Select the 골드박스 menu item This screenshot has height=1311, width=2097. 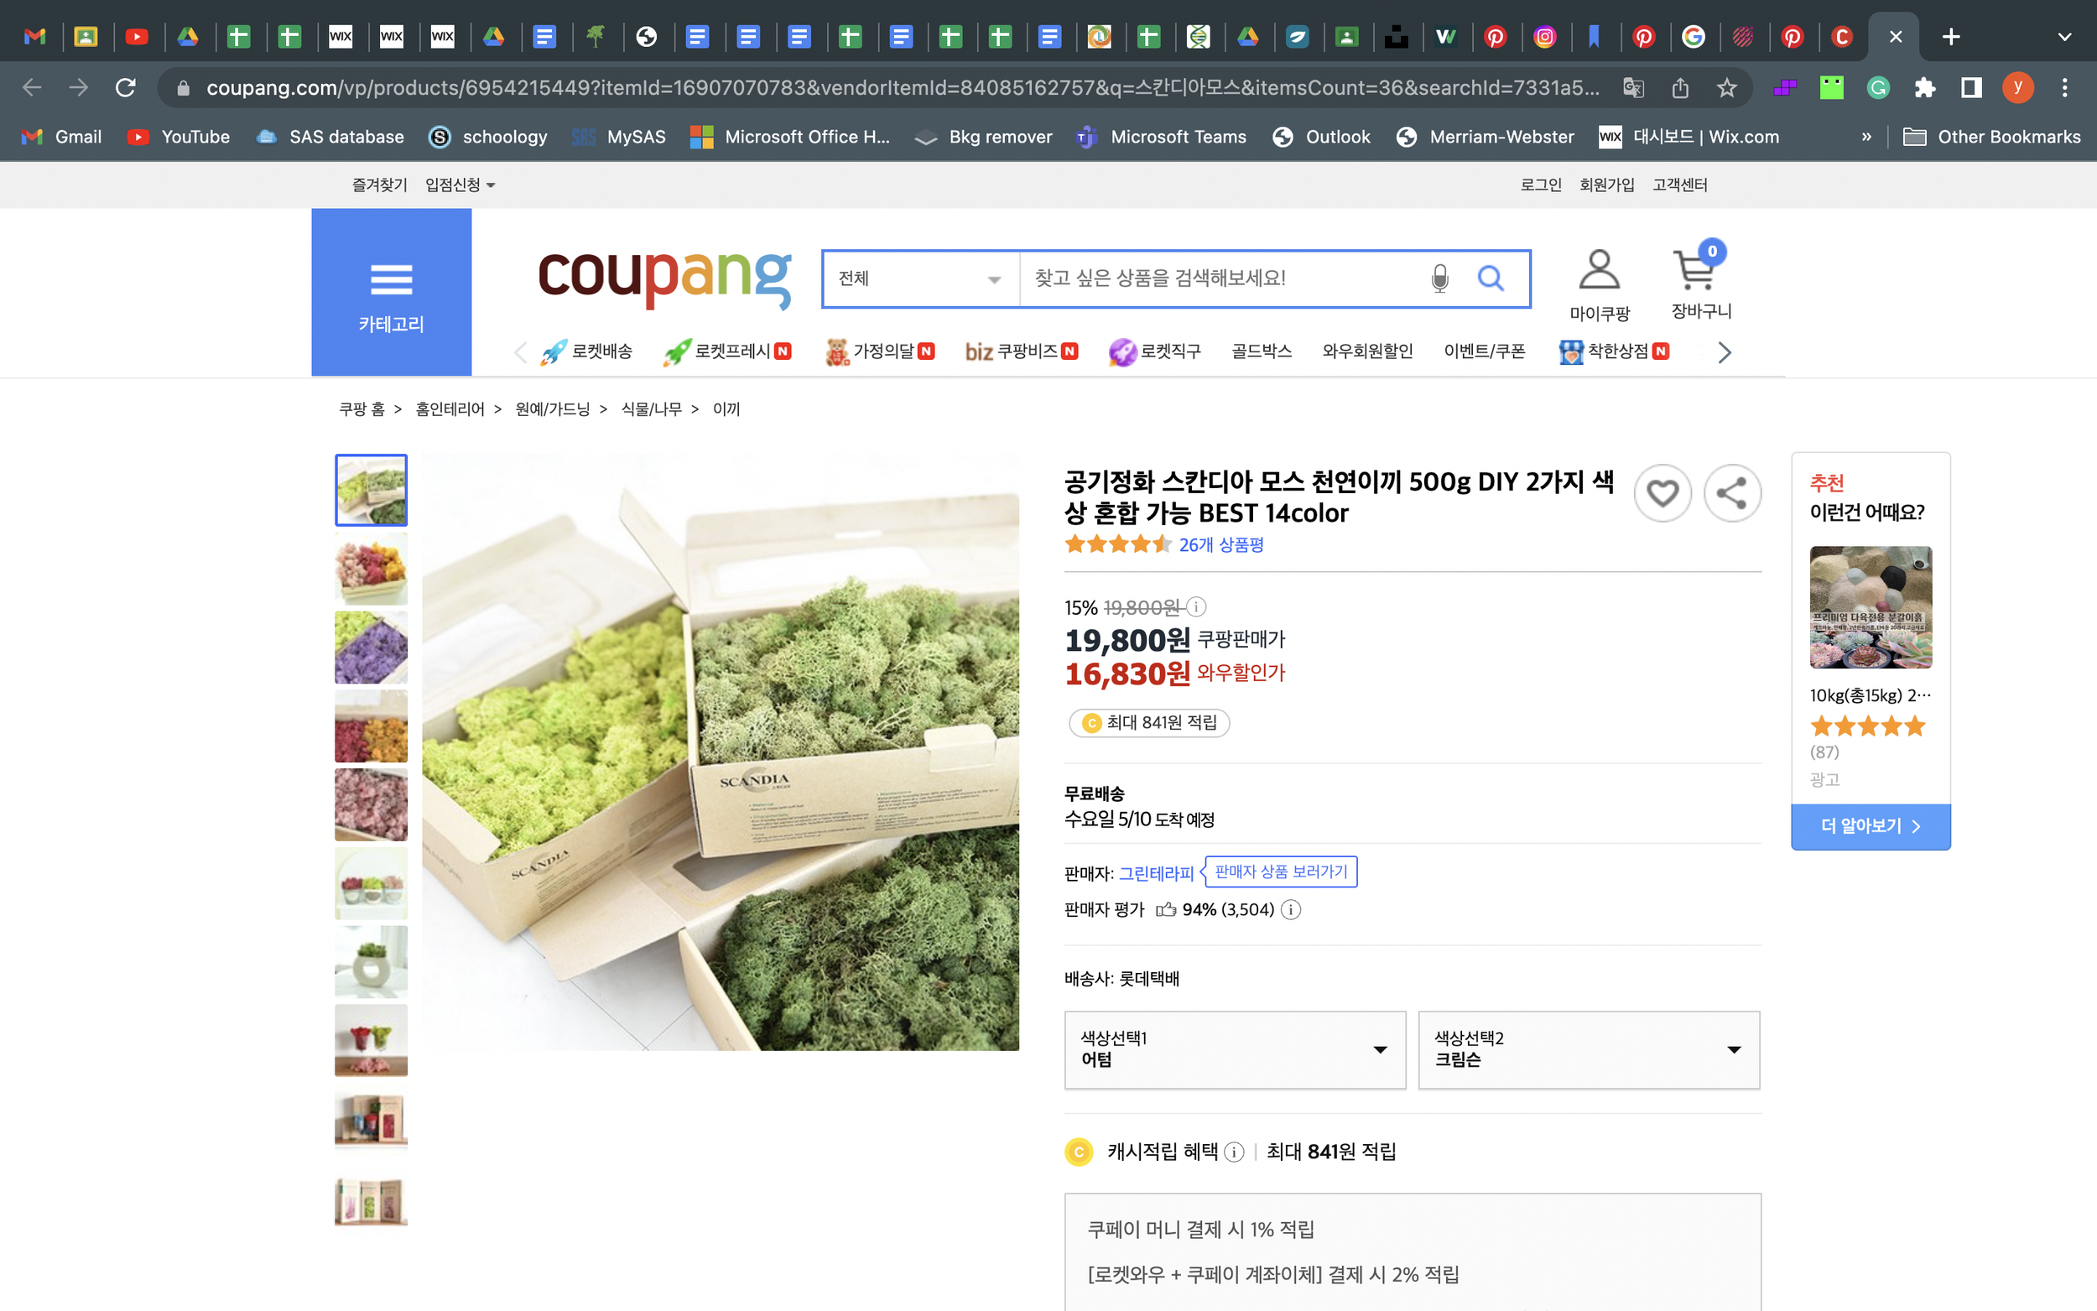click(x=1261, y=351)
